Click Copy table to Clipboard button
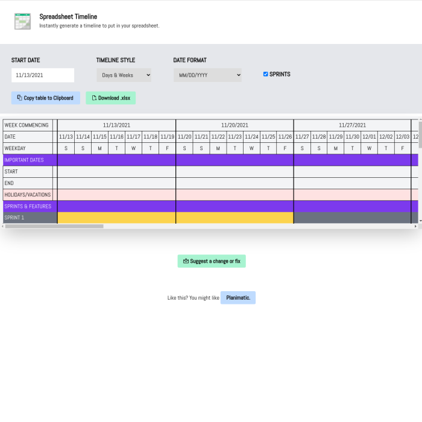Image resolution: width=422 pixels, height=422 pixels. click(46, 98)
